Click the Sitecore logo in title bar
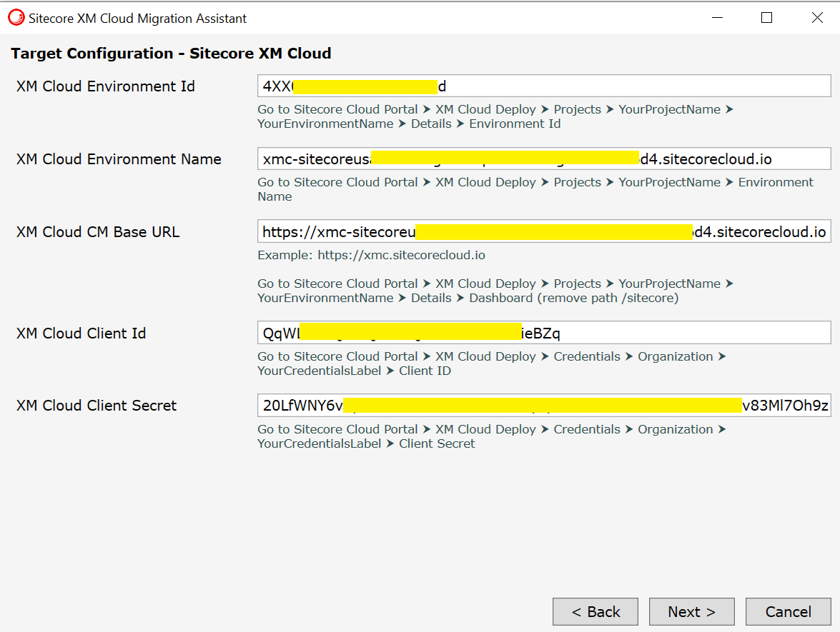This screenshot has width=840, height=632. click(16, 19)
